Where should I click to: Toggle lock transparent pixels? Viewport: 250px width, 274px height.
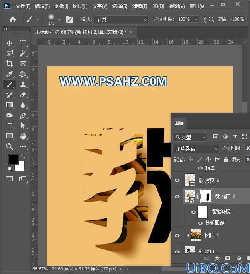point(191,159)
